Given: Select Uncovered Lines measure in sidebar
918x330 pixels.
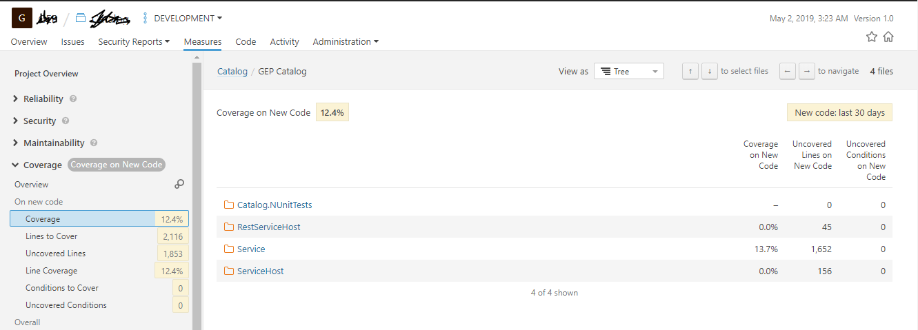Looking at the screenshot, I should point(55,254).
